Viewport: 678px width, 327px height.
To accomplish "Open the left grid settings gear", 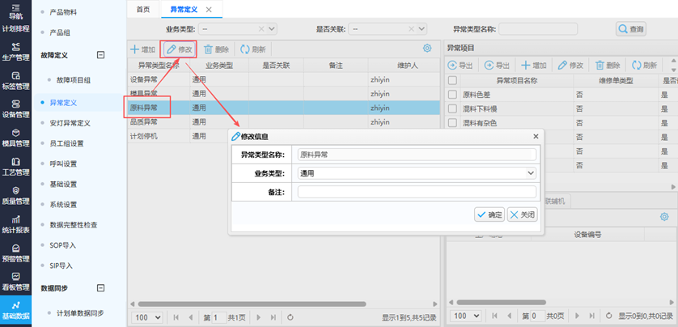I will tap(427, 49).
